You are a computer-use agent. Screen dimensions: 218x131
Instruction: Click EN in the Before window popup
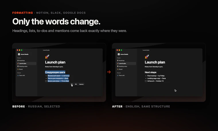click(72, 84)
